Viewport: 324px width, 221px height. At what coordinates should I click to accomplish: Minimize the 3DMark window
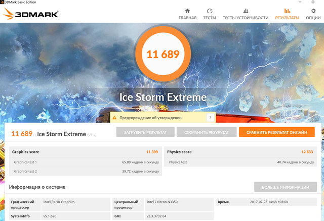pyautogui.click(x=300, y=2)
